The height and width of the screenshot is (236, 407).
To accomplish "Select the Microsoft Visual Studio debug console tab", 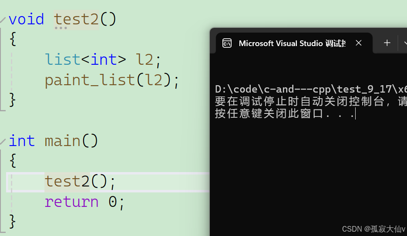I will click(292, 43).
